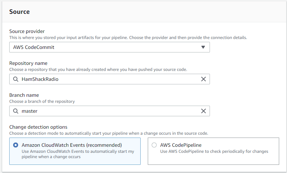This screenshot has width=287, height=173.
Task: Clear the HamShackRadio repository selection
Action: (204, 79)
